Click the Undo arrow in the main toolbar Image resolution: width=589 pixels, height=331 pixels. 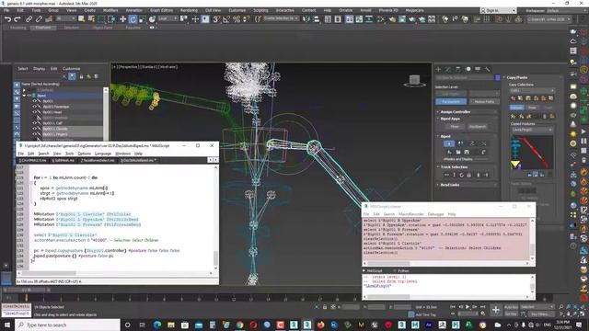7,19
